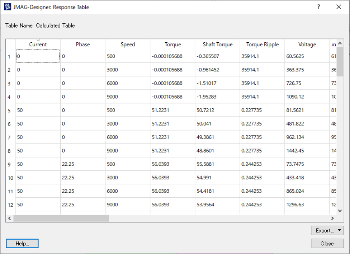This screenshot has width=350, height=254.
Task: Select the Torque column header
Action: tap(173, 45)
